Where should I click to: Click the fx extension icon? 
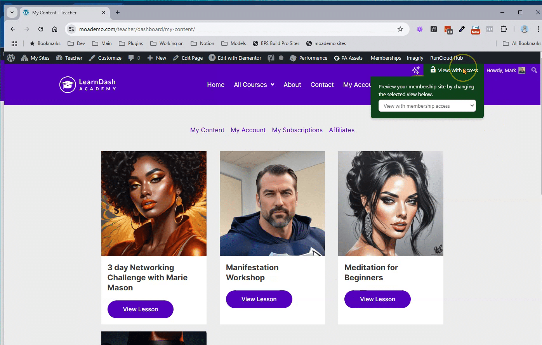pos(434,29)
